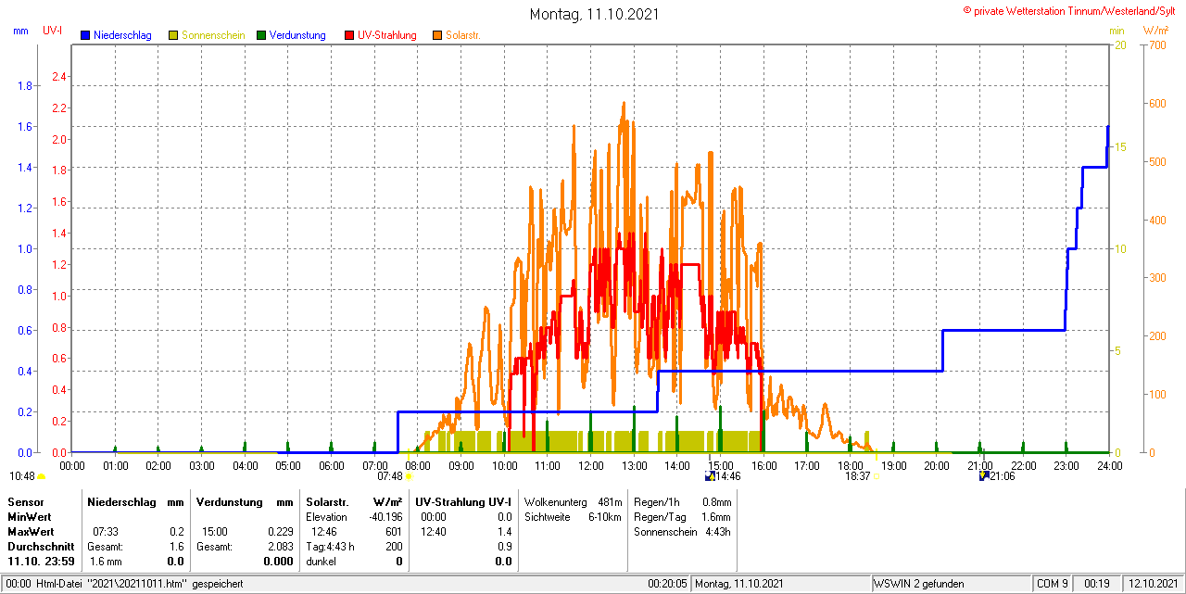1186x594 pixels.
Task: Click the 700 value on W/m² axis
Action: click(x=1155, y=44)
